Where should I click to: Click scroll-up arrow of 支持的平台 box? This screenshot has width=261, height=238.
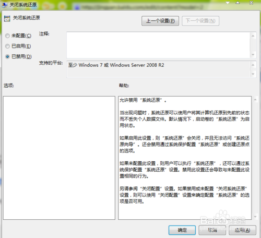[x=253, y=65]
